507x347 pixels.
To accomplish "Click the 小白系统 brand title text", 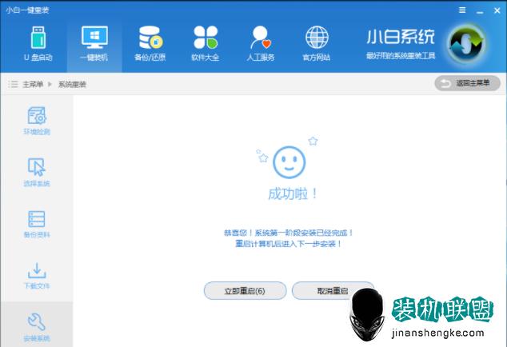I will (x=401, y=37).
